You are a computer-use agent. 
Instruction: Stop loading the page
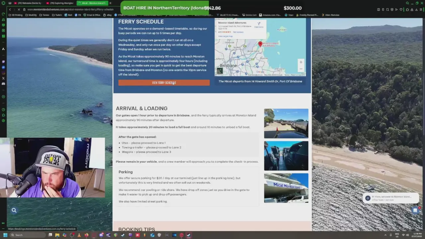(19, 10)
